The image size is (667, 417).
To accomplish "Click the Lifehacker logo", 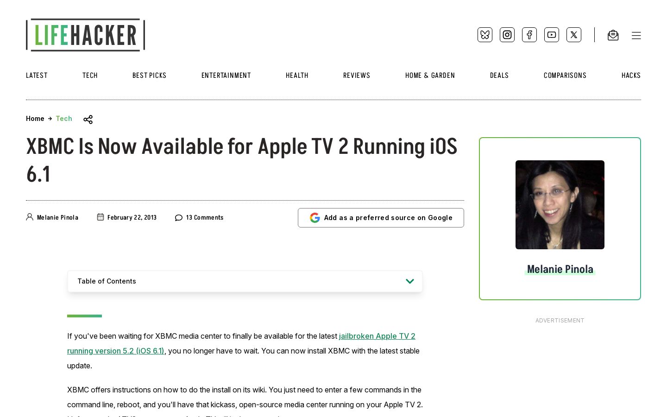I will coord(86,35).
